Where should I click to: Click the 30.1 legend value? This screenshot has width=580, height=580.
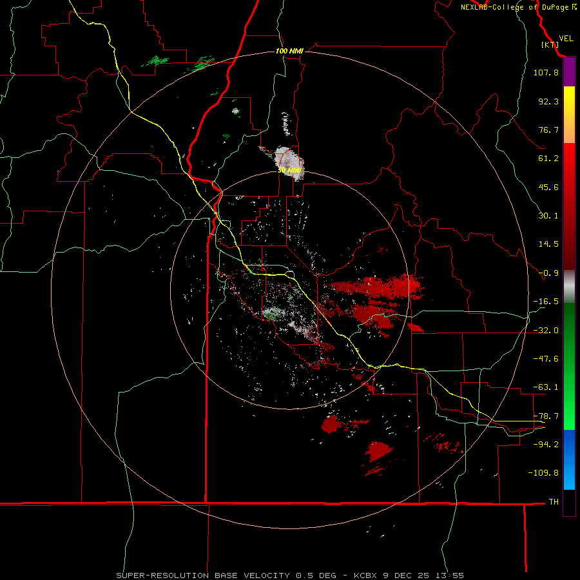click(548, 216)
